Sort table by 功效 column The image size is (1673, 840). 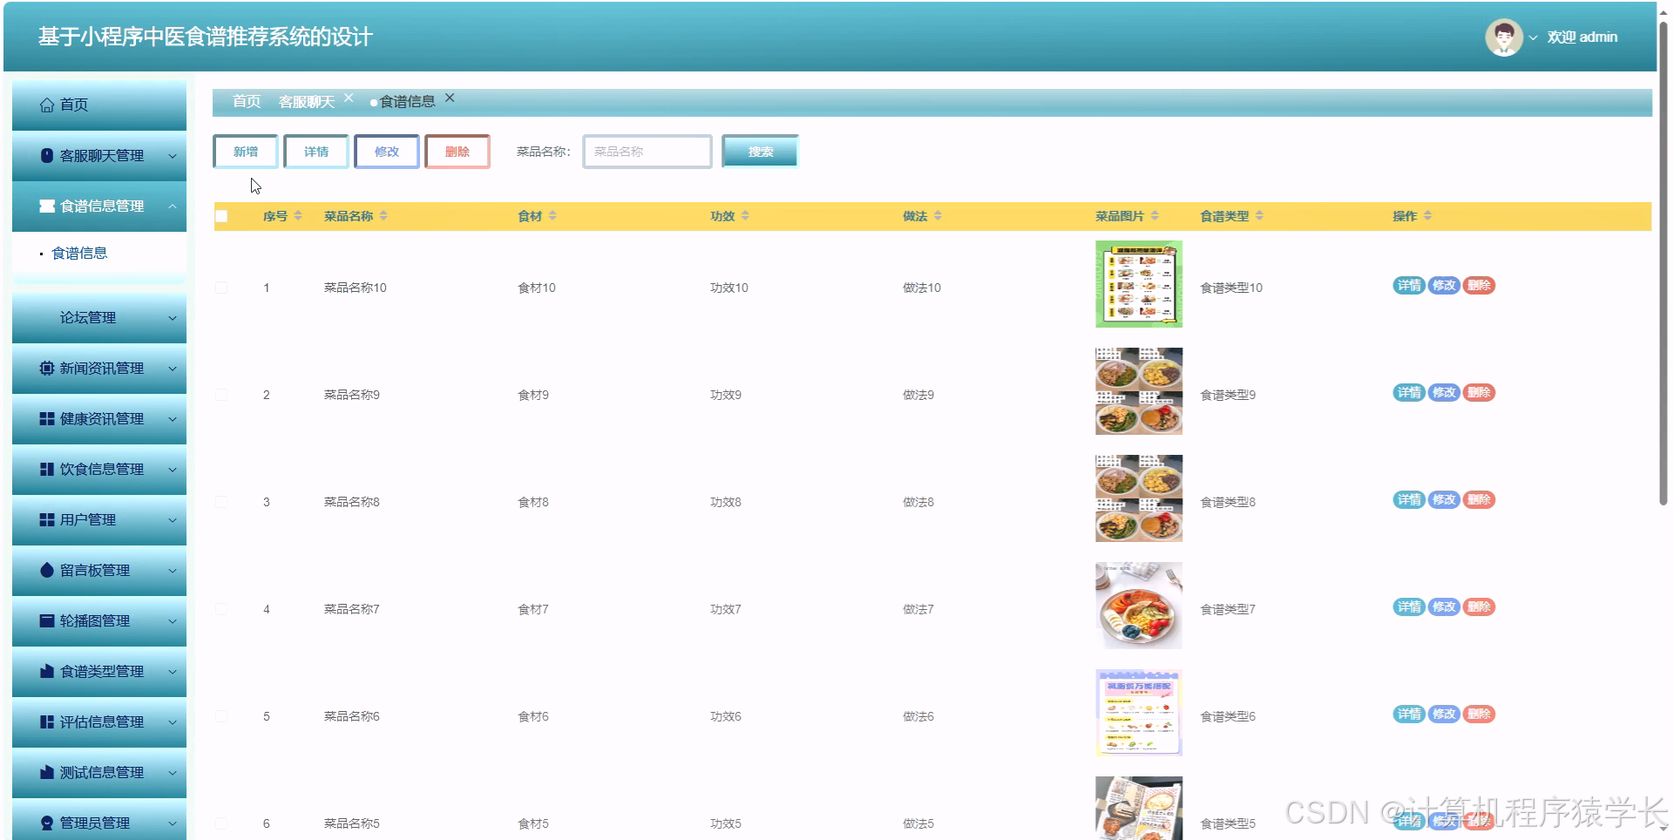click(x=745, y=215)
